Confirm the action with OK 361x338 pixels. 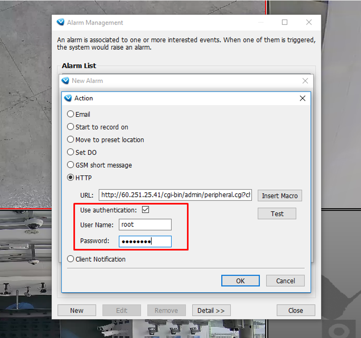tap(240, 281)
